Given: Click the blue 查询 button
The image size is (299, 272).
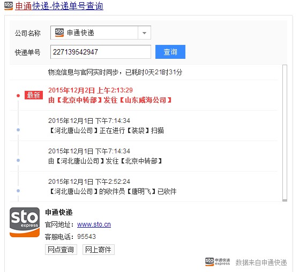Looking at the screenshot, I should [170, 52].
